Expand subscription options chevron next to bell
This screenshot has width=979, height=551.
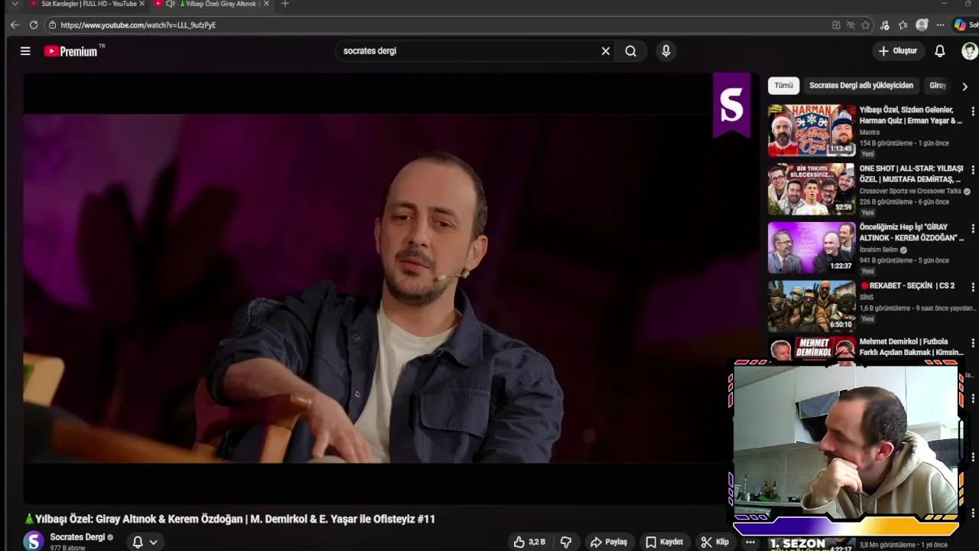coord(154,542)
